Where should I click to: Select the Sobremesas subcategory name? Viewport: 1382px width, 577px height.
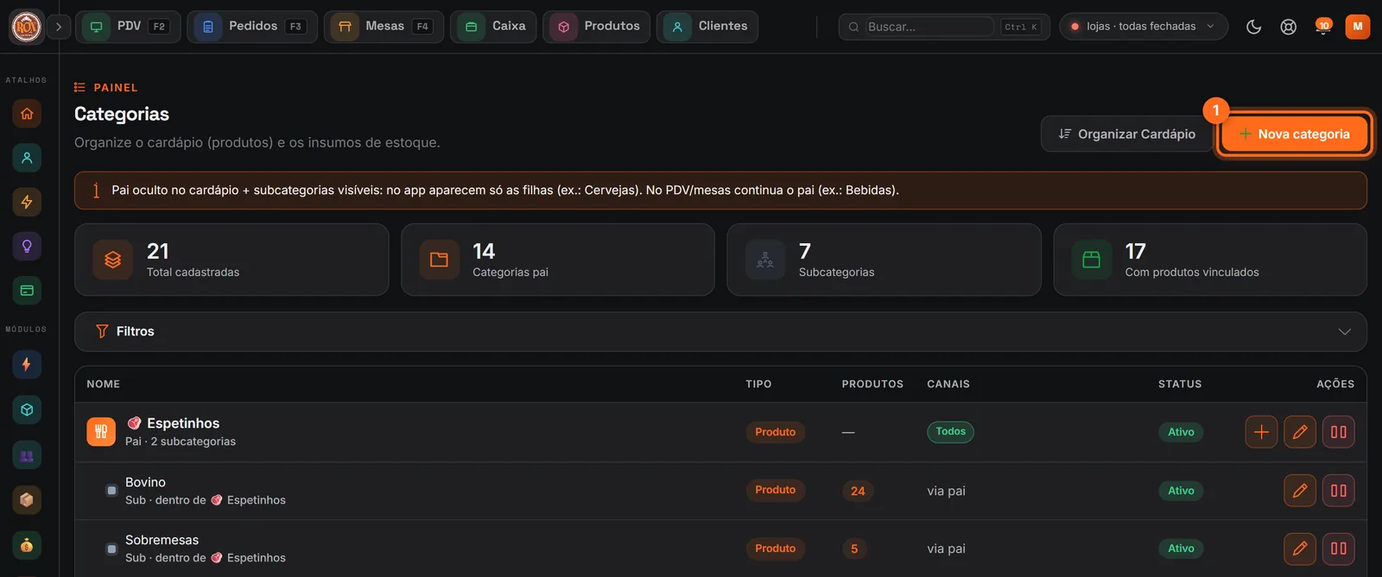(x=162, y=540)
